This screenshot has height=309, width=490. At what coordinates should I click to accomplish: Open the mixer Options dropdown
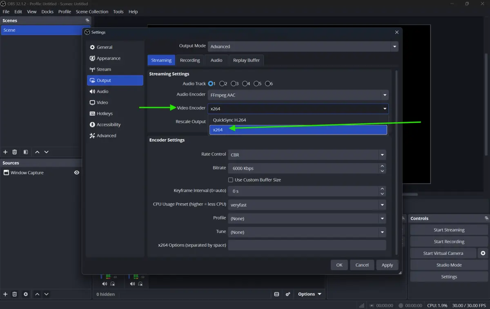[310, 294]
